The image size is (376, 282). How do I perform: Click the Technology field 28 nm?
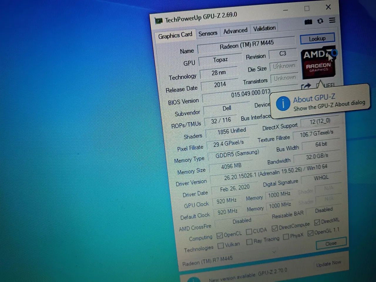point(219,73)
